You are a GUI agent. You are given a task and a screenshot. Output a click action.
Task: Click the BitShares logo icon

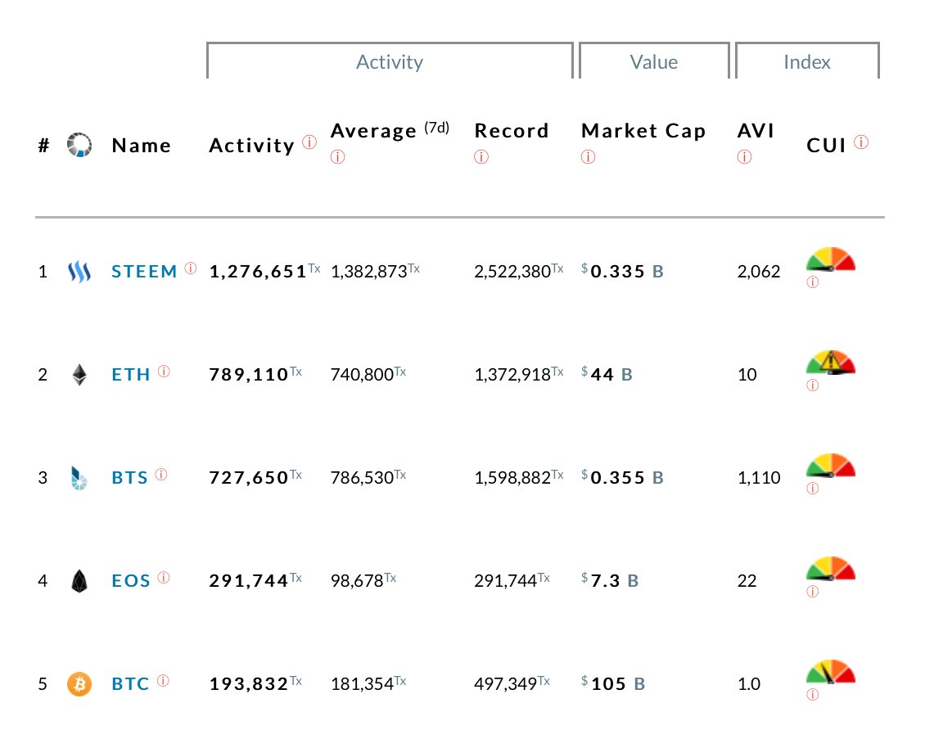point(79,478)
